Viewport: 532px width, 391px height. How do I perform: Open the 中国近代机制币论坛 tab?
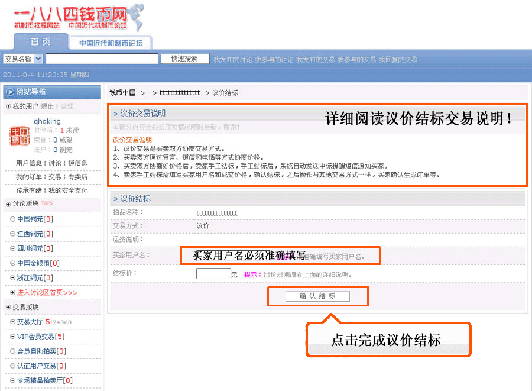[x=111, y=43]
